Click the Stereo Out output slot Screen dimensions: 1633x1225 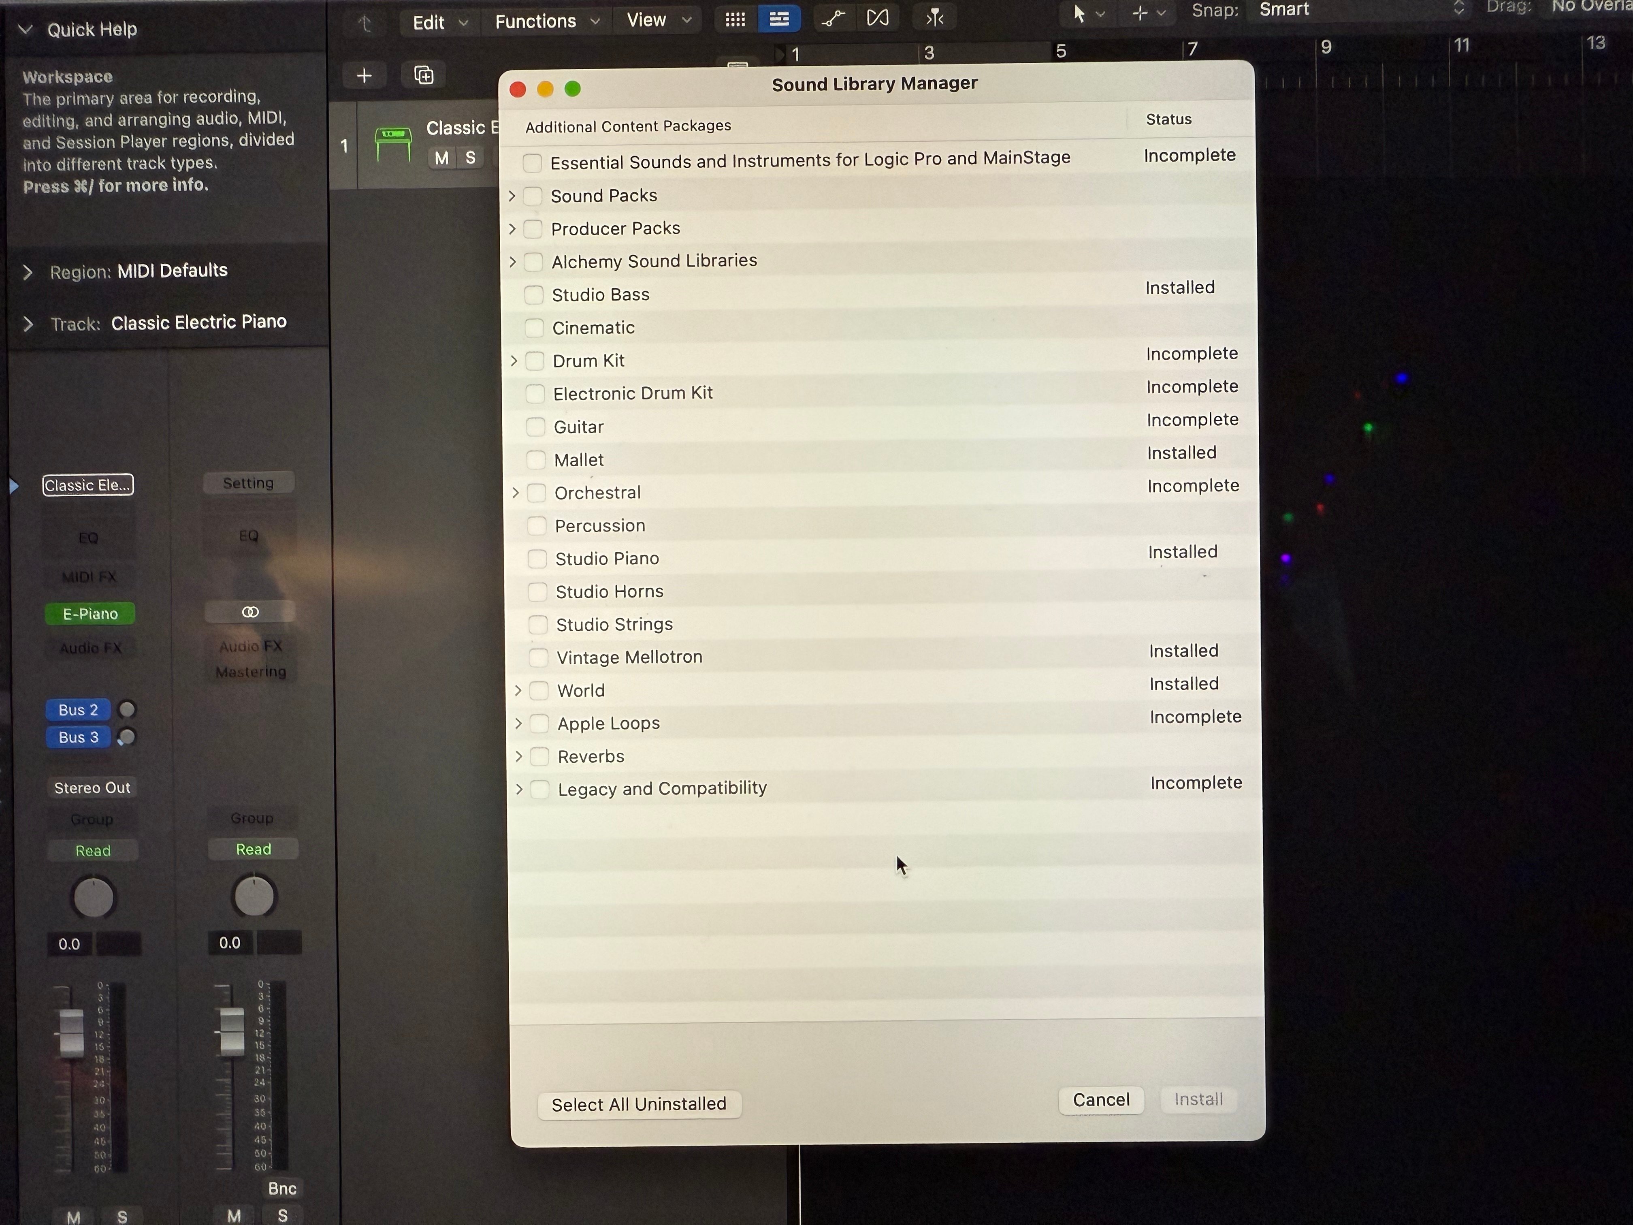(92, 788)
